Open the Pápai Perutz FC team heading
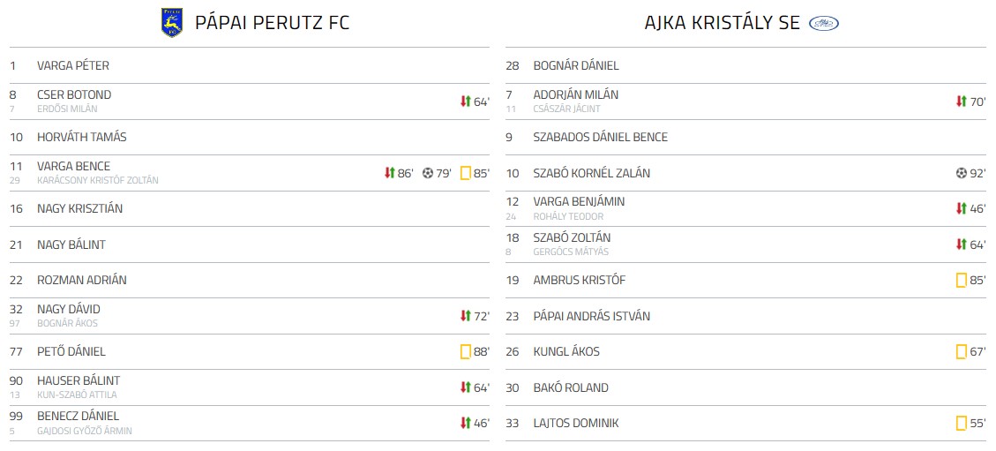Image resolution: width=996 pixels, height=451 pixels. point(272,23)
